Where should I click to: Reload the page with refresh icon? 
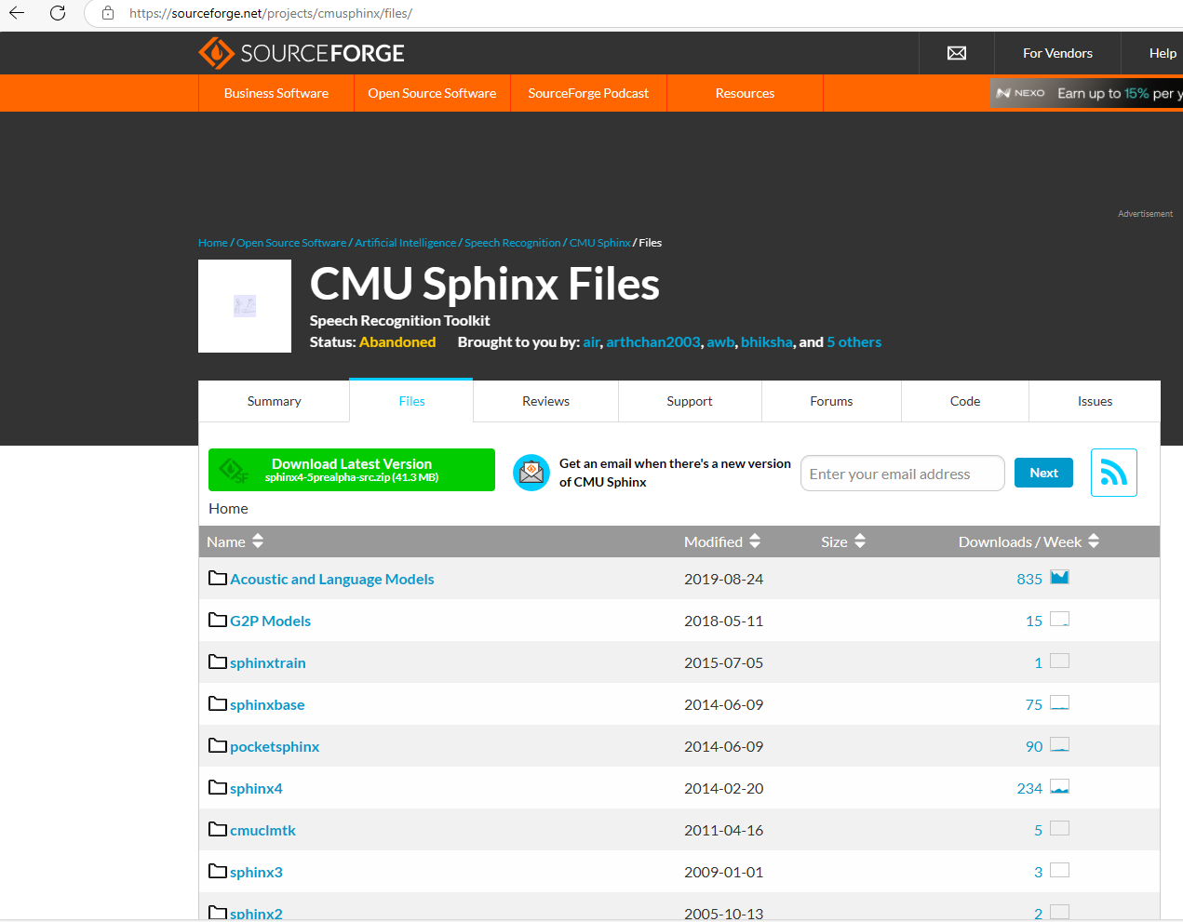pyautogui.click(x=58, y=13)
